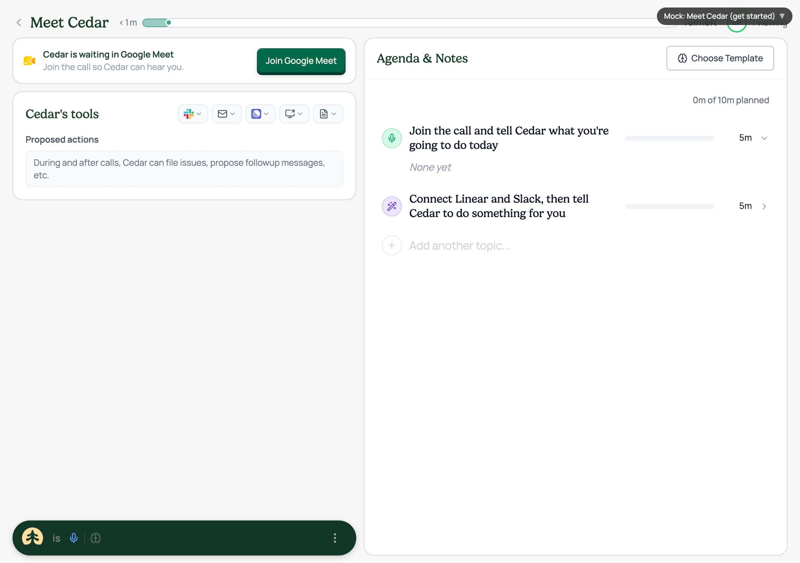Open the screen share tool dropdown
The width and height of the screenshot is (800, 563).
point(294,114)
